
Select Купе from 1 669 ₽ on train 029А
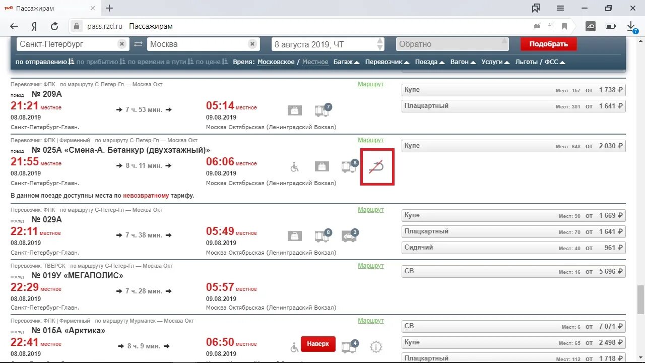(513, 215)
